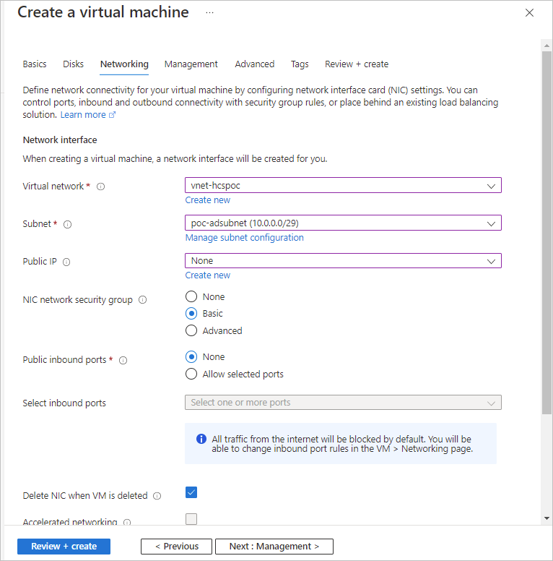Open Learn more link
The image size is (553, 561).
[88, 115]
